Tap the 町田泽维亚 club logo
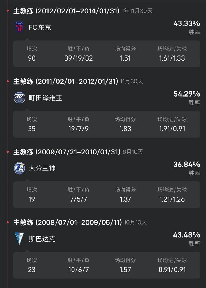The width and height of the screenshot is (206, 288). 19,98
